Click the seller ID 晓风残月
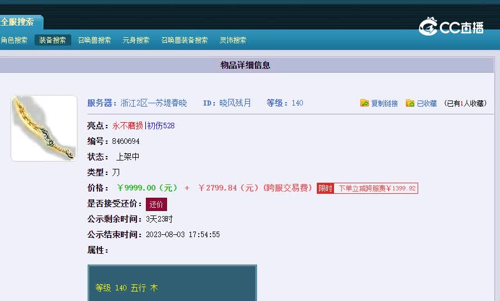Image resolution: width=500 pixels, height=301 pixels. tap(235, 103)
